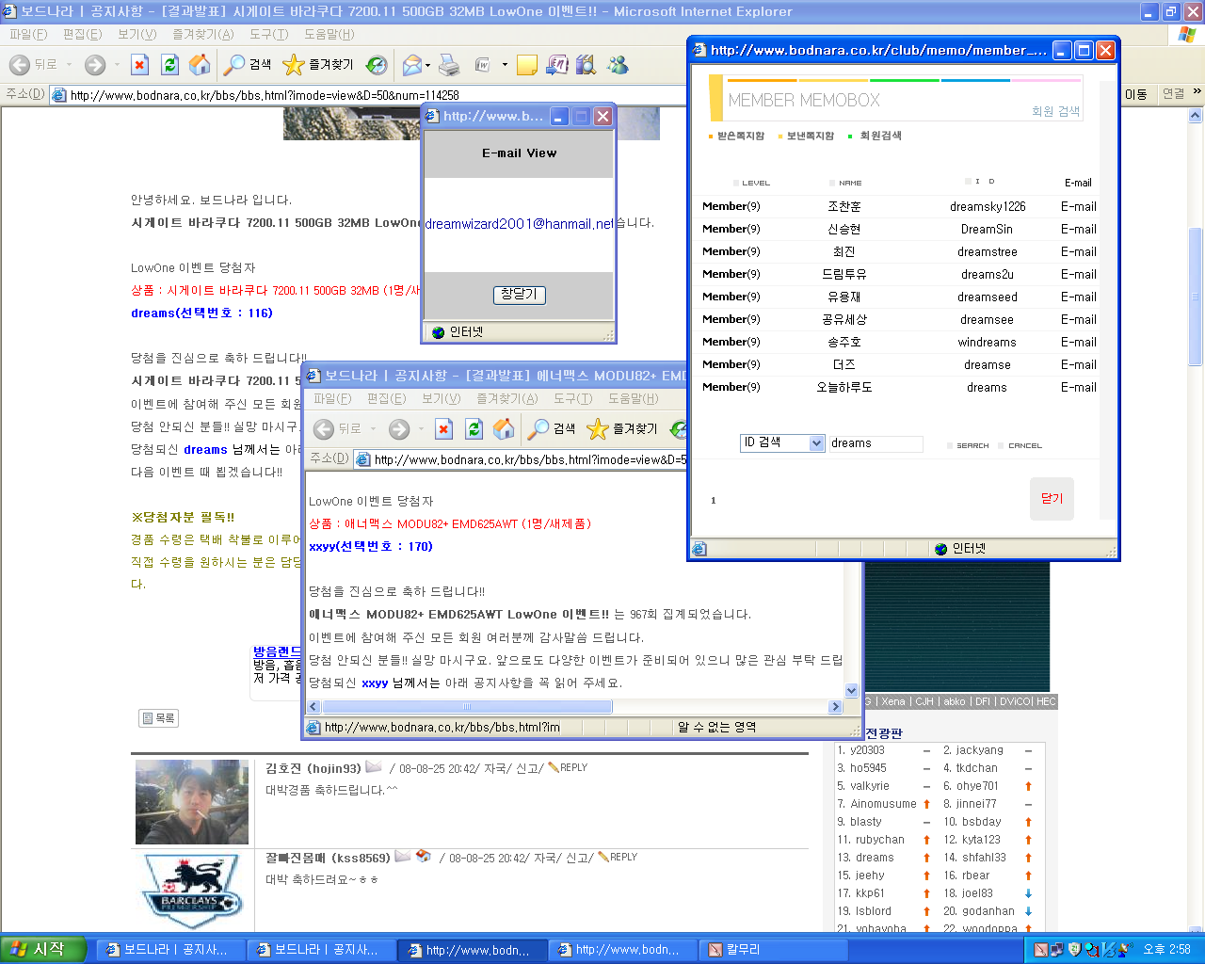Click Stop icon in second browser window
Viewport: 1205px width, 964px height.
443,429
